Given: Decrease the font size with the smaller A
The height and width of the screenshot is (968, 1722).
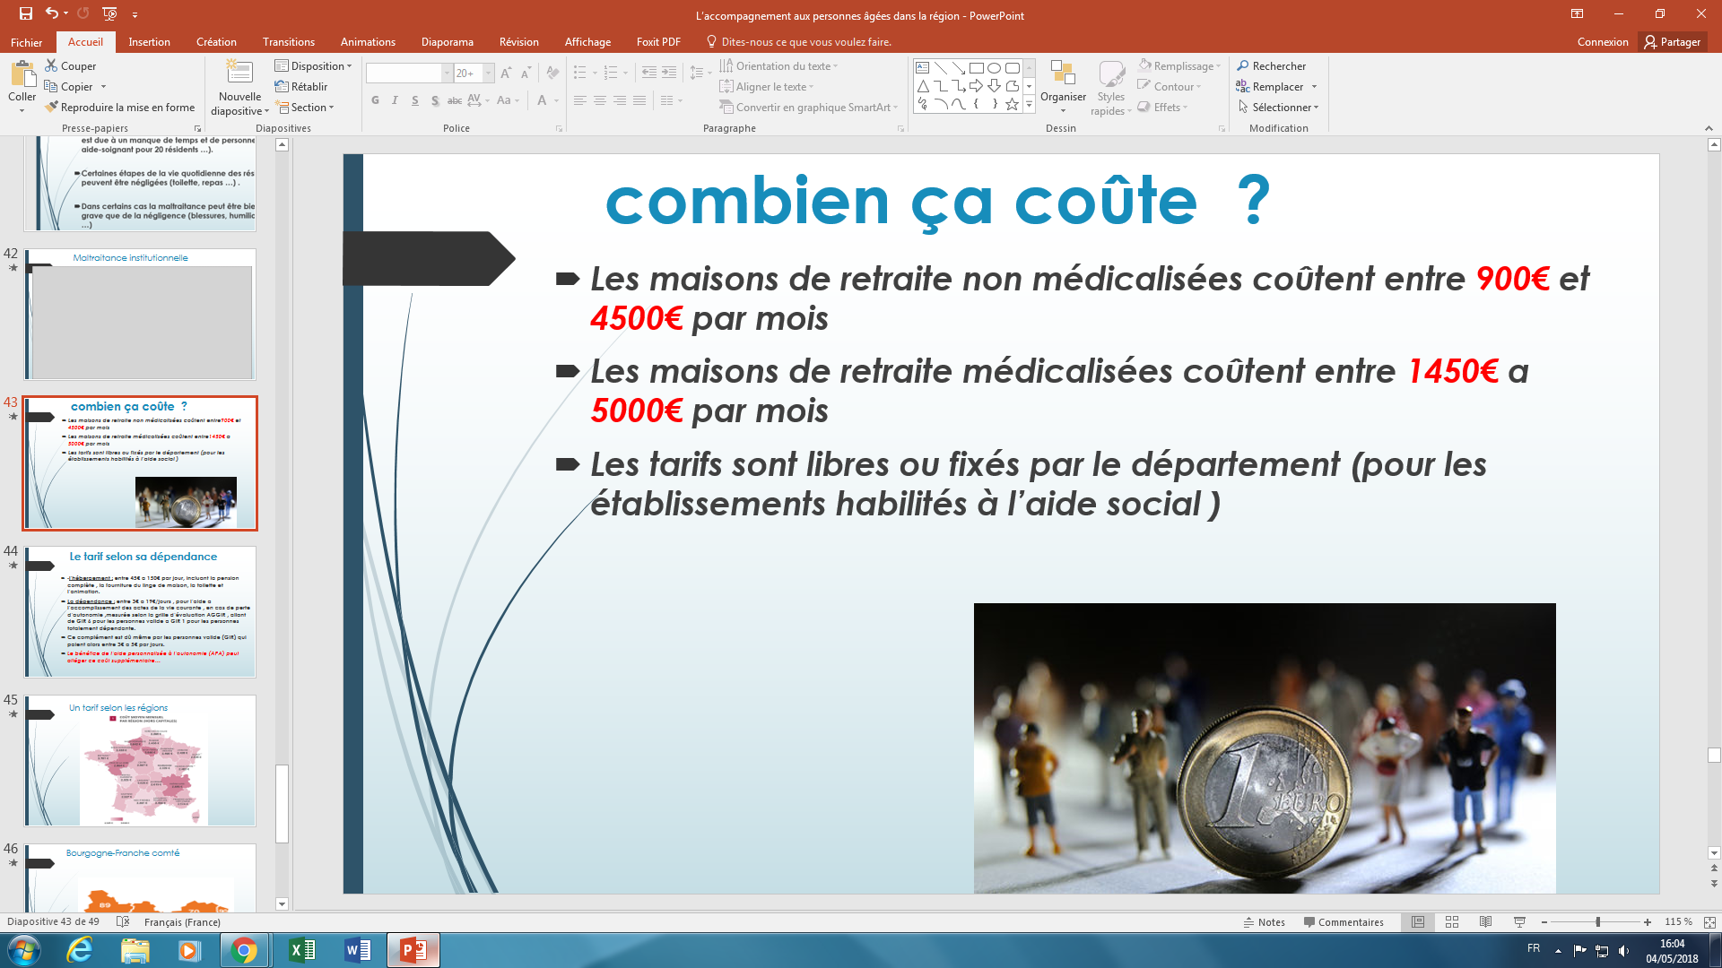Looking at the screenshot, I should 526,73.
